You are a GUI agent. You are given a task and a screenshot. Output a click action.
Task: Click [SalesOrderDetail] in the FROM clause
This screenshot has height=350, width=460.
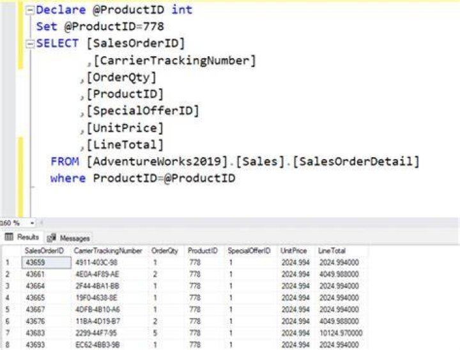coord(356,162)
